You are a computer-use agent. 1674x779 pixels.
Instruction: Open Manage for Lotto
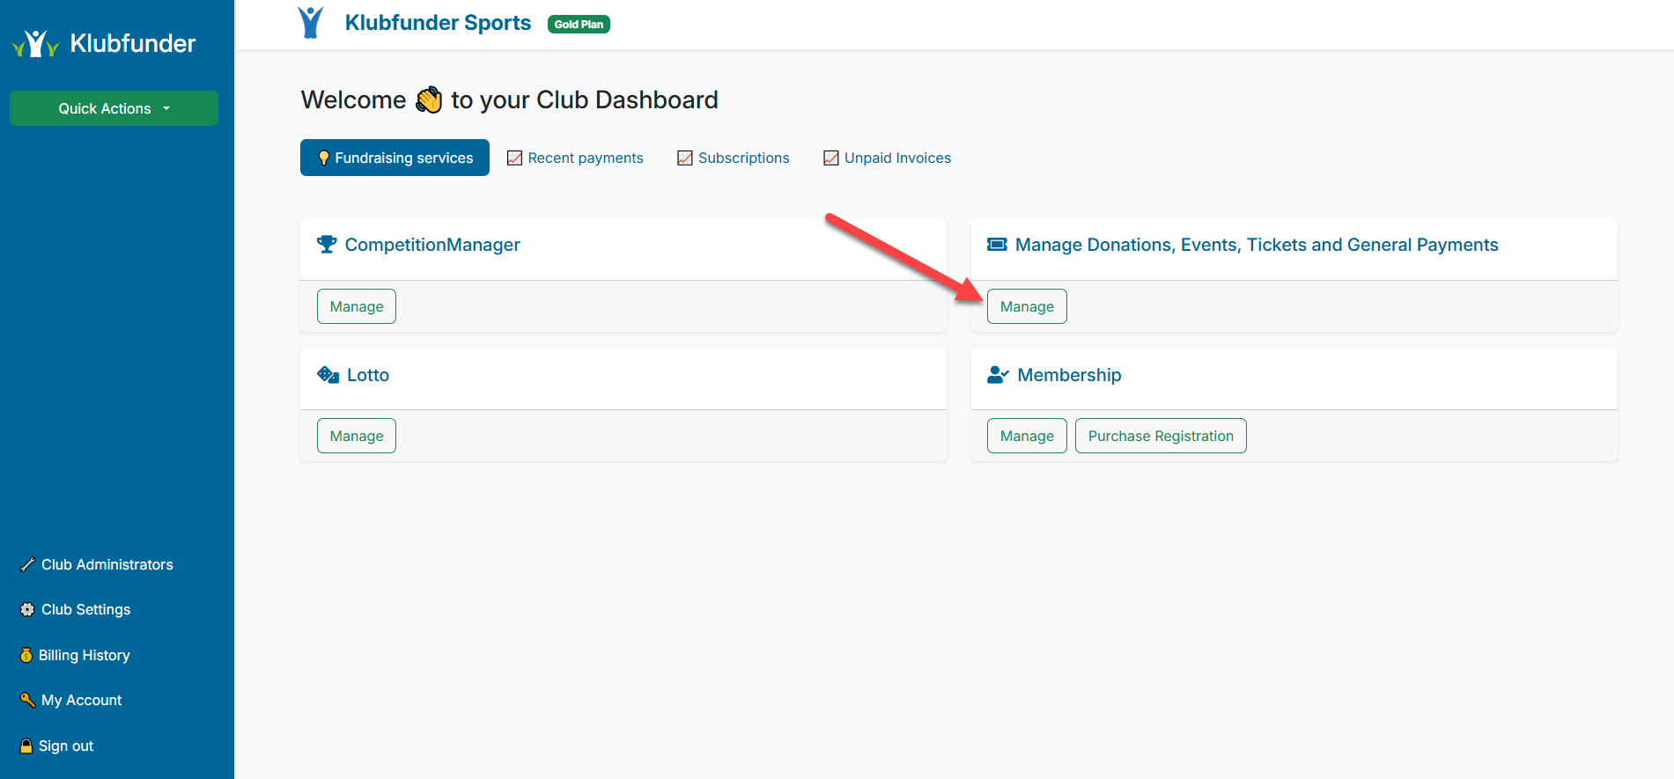coord(357,436)
